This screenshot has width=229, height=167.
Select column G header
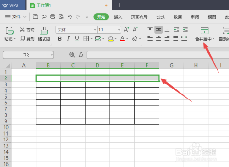coord(171,65)
